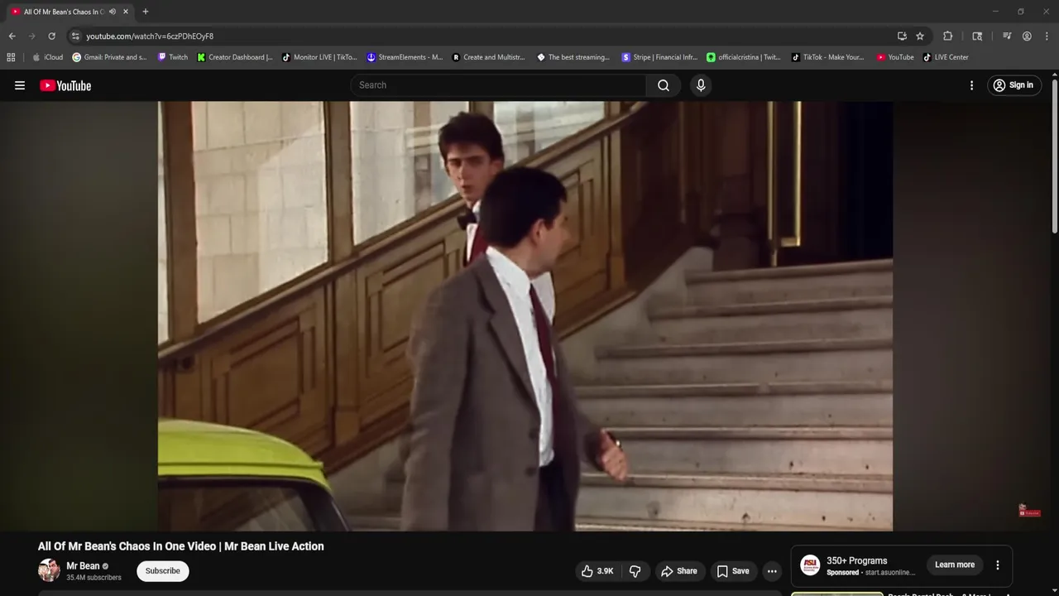Open The best streaming bookmark
1059x596 pixels.
[573, 57]
